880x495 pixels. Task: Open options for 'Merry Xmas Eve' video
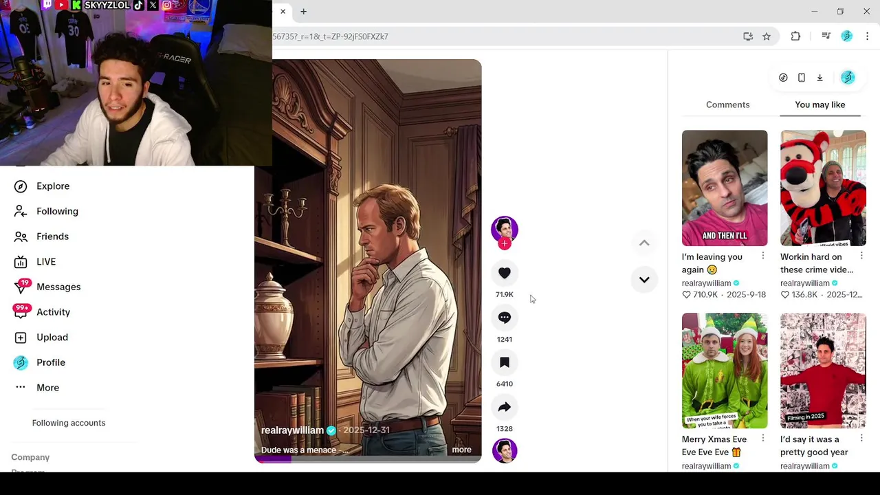(762, 438)
